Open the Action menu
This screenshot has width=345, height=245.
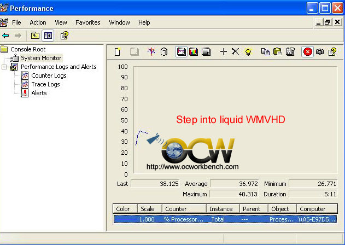coord(38,22)
